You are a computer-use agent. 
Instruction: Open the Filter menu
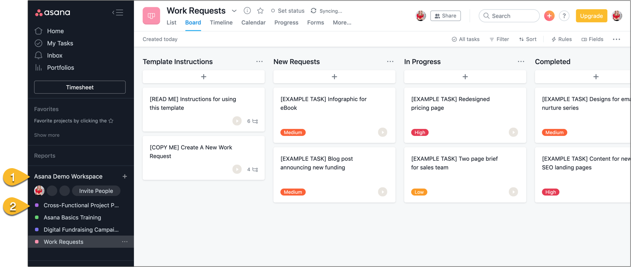click(499, 39)
